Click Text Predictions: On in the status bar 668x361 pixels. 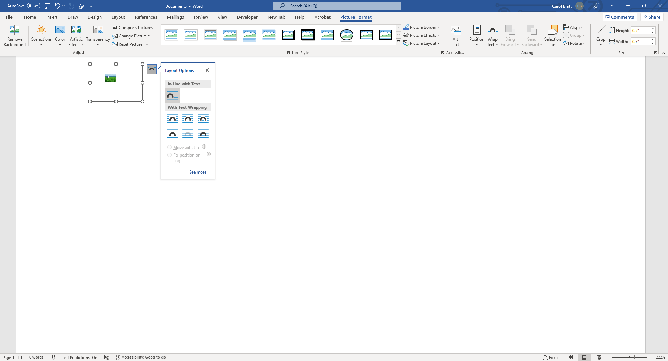80,357
